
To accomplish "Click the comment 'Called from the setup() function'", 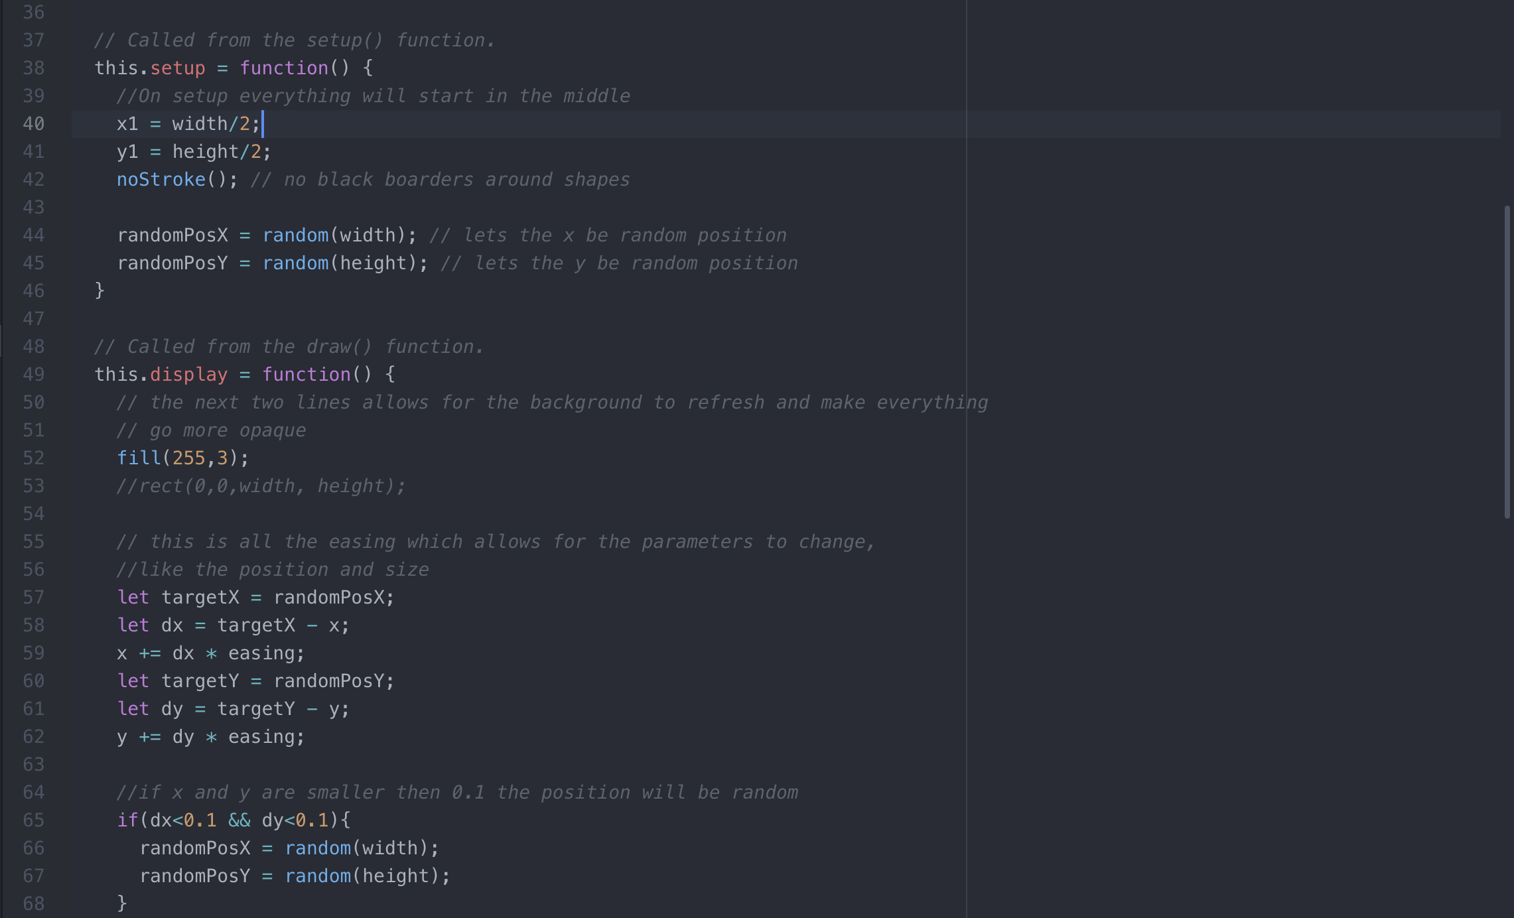I will pyautogui.click(x=295, y=40).
